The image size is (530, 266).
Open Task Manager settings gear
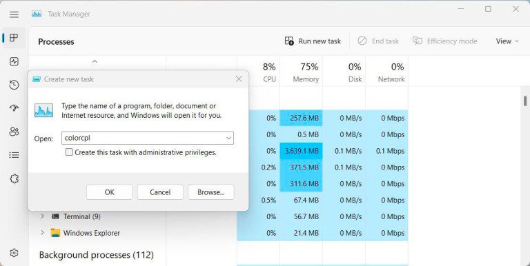pyautogui.click(x=14, y=252)
